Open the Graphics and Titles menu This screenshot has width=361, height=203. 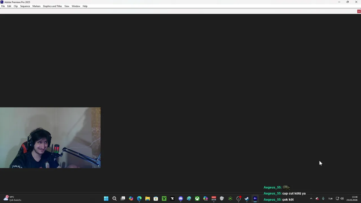pyautogui.click(x=52, y=6)
